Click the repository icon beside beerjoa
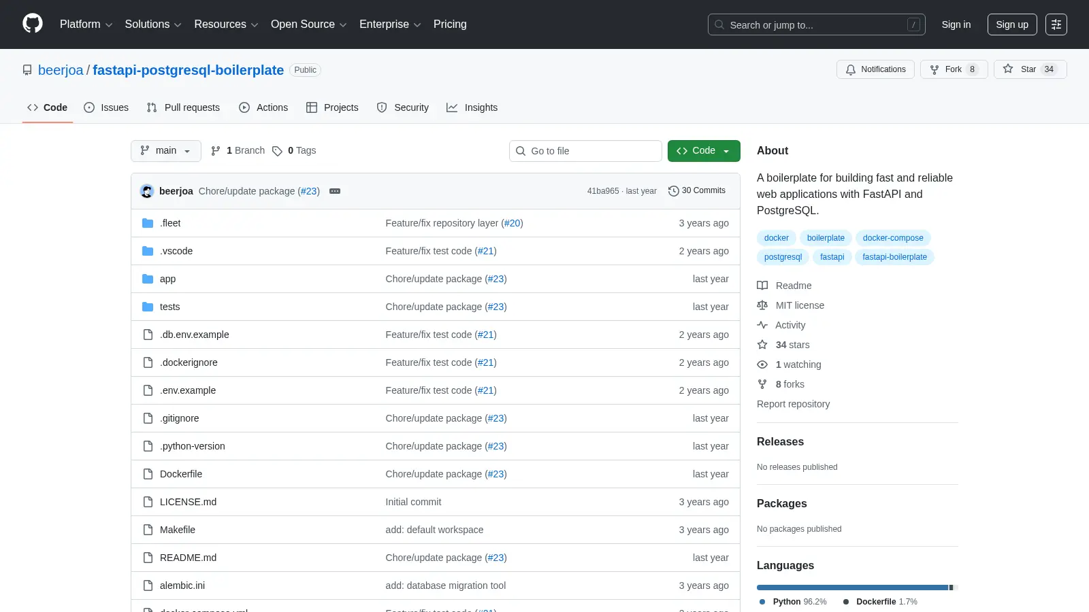The height and width of the screenshot is (612, 1089). pos(27,70)
